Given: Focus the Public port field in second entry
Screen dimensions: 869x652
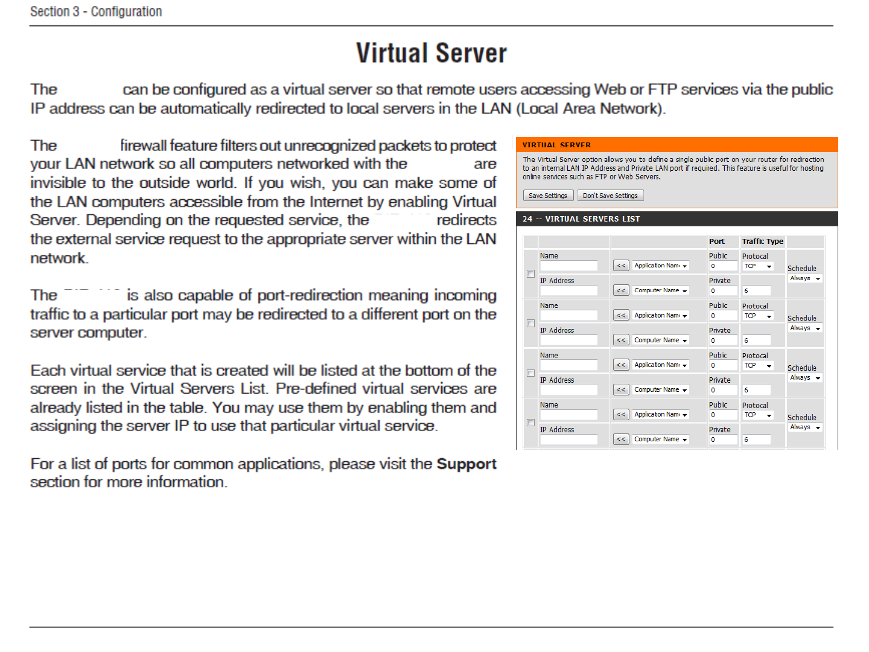Looking at the screenshot, I should coord(723,315).
